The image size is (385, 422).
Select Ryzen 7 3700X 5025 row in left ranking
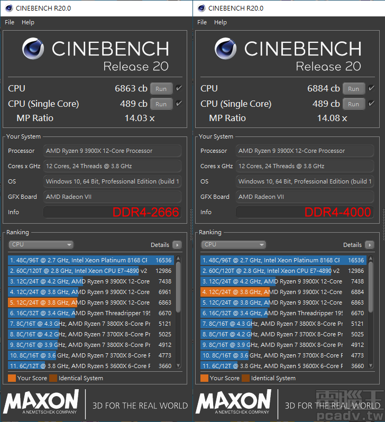point(91,334)
